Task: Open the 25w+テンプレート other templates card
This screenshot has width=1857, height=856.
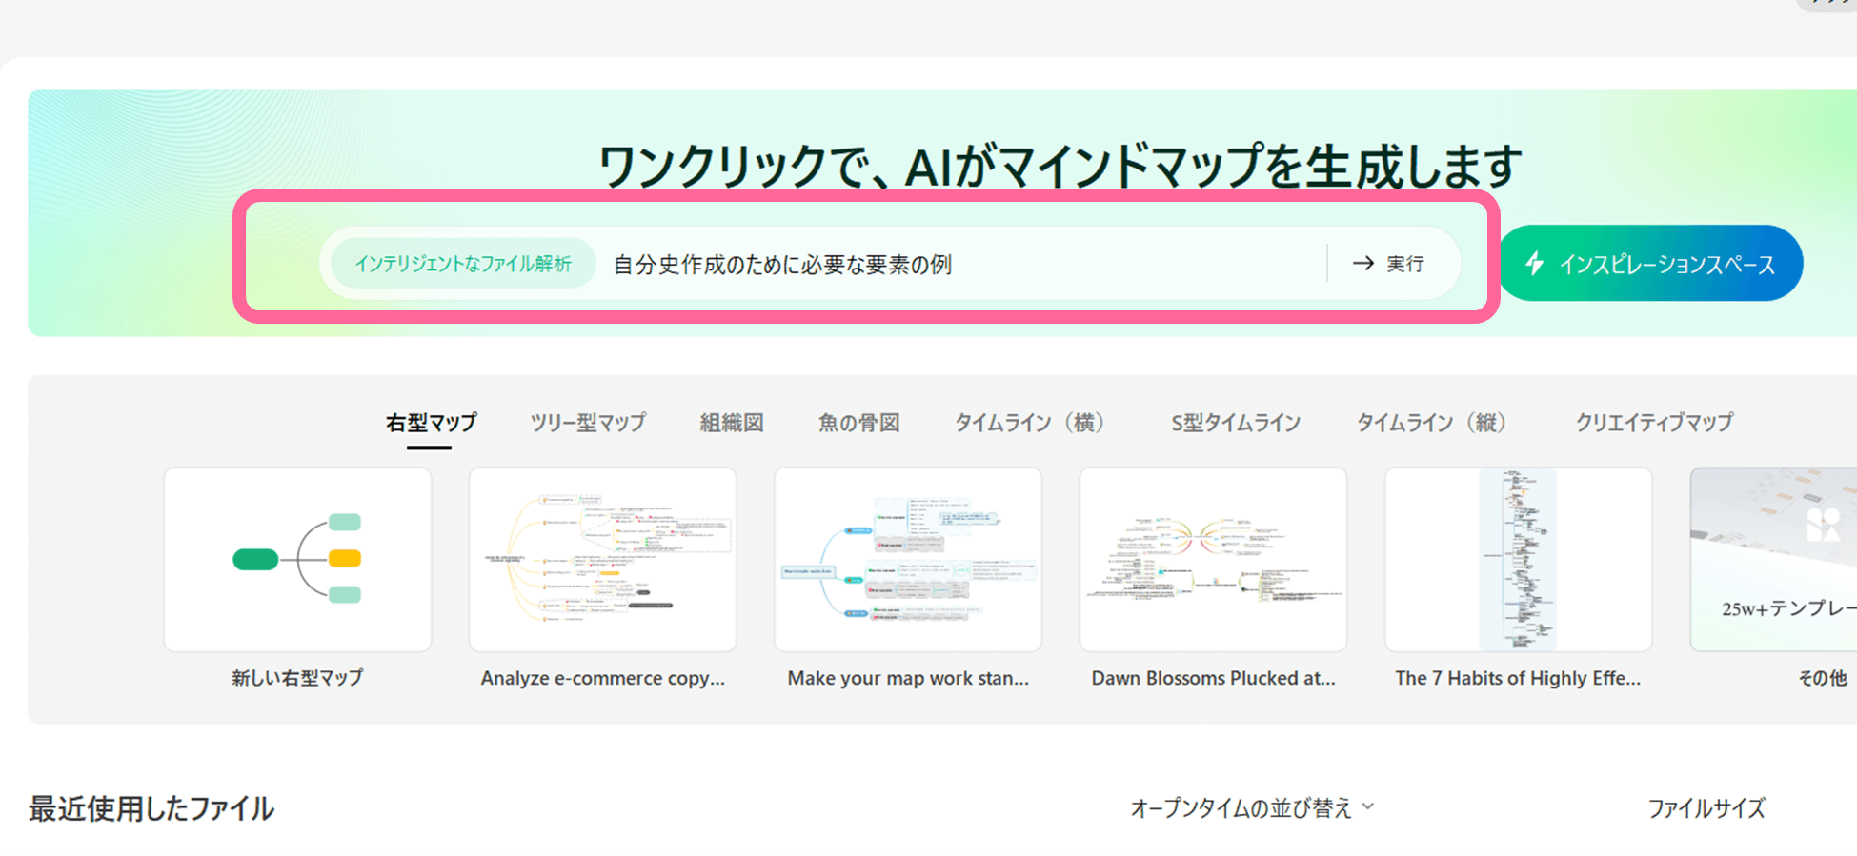Action: pyautogui.click(x=1773, y=559)
